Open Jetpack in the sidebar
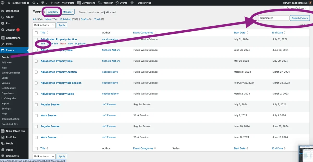Viewport: 313px width, 162px height. 11,30
